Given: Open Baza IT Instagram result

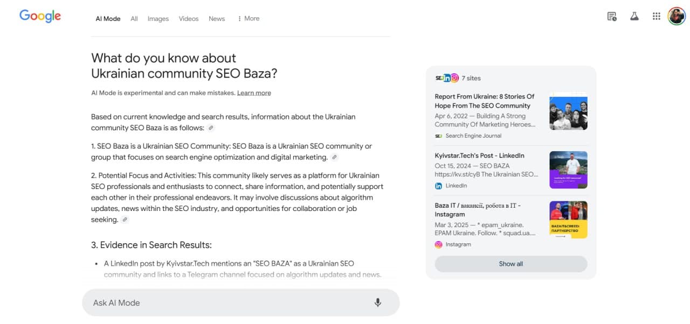Looking at the screenshot, I should tap(478, 210).
